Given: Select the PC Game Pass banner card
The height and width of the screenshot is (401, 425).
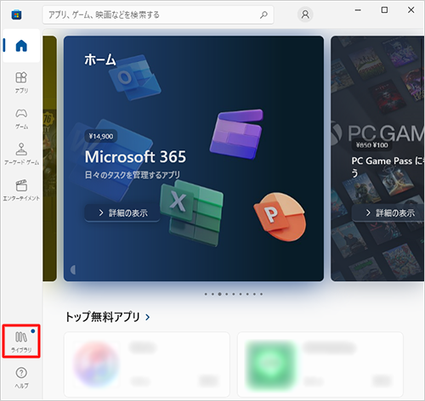Looking at the screenshot, I should tap(377, 159).
